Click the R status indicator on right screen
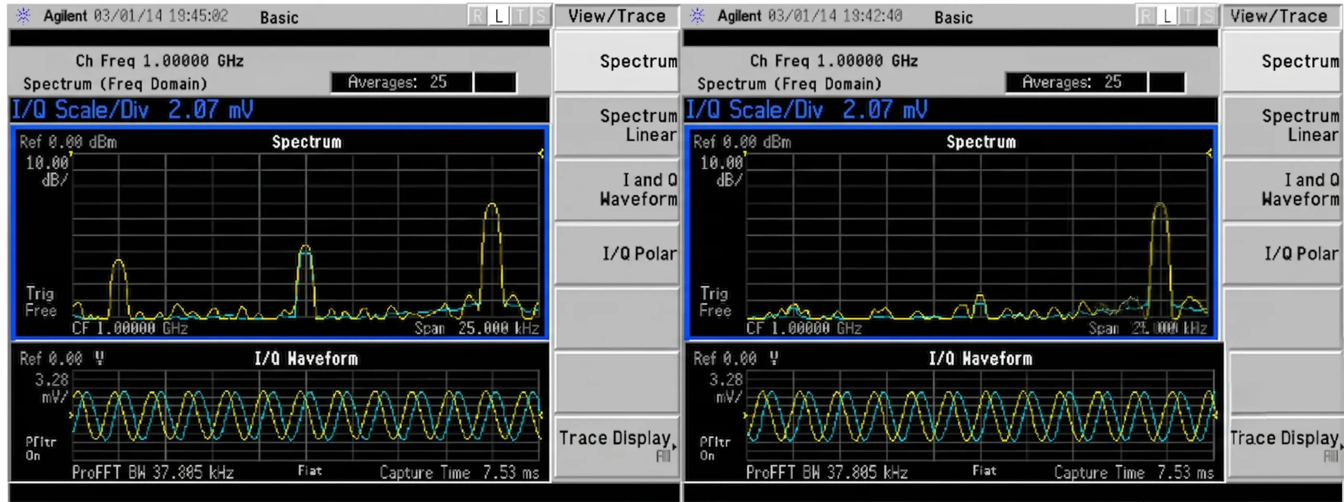 [1146, 16]
